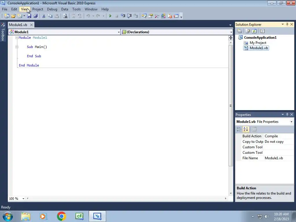Collapse the Sub Main() code block
The height and width of the screenshot is (222, 296).
(x=17, y=47)
